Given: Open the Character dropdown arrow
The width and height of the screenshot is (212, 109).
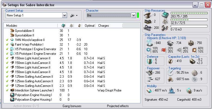Looking at the screenshot, I should (x=133, y=15).
